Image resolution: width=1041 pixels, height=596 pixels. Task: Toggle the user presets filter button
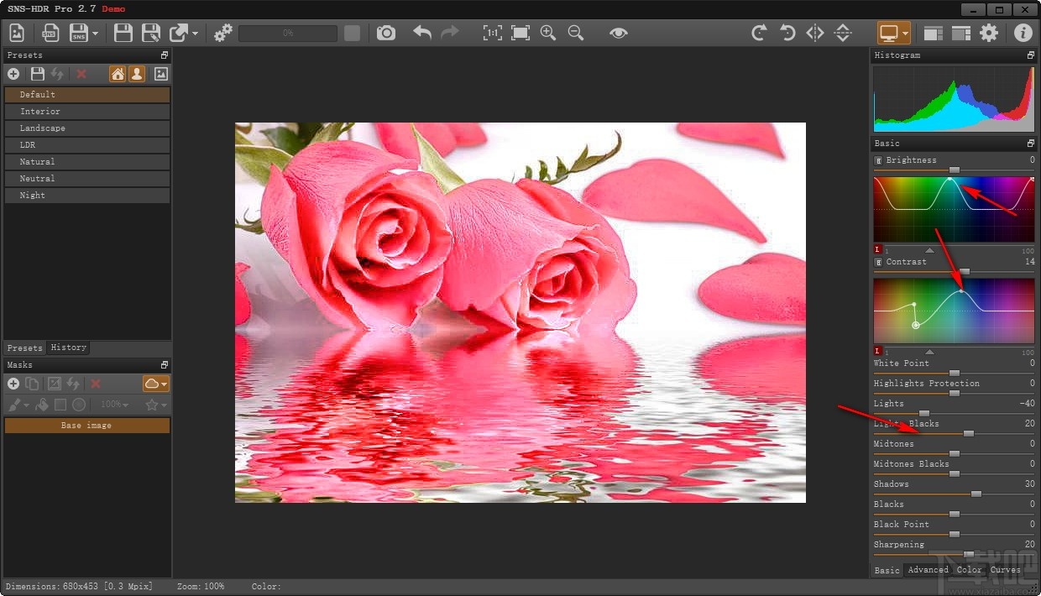point(137,74)
